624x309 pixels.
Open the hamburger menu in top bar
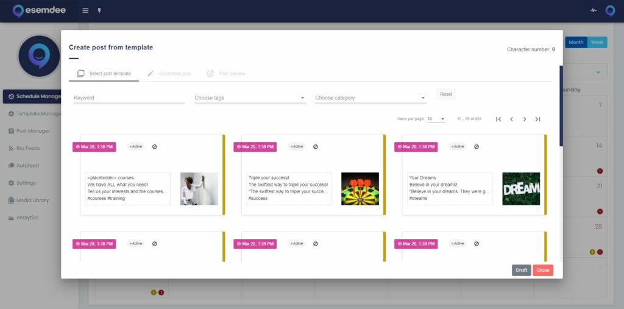coord(85,11)
